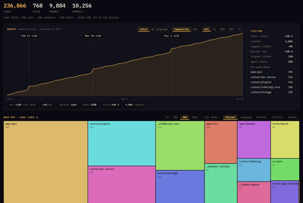303x203 pixels.
Task: Click the Mar 20 +14k chart marker
Action: [x=93, y=36]
